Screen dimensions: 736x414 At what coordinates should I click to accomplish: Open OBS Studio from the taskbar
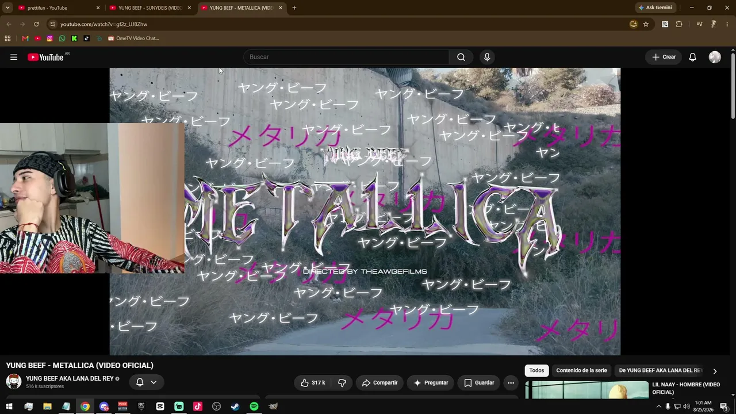pos(216,407)
